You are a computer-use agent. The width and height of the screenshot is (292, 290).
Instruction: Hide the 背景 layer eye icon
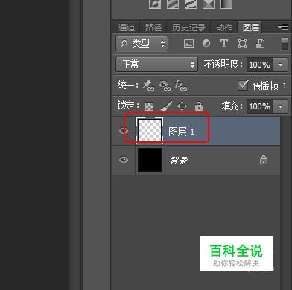point(124,160)
